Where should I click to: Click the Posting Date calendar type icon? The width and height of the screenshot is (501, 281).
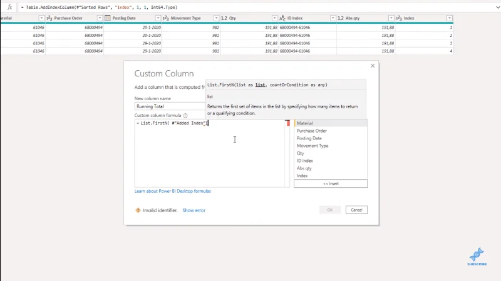click(x=108, y=18)
